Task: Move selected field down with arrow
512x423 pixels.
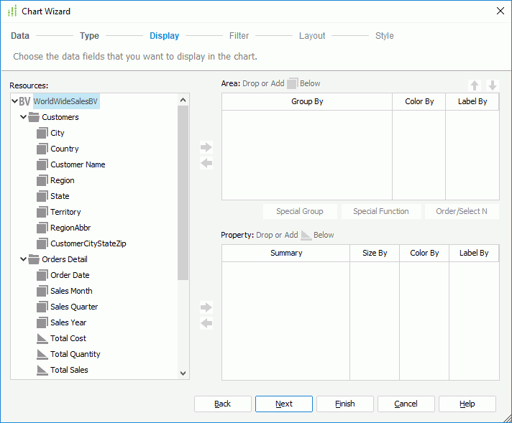Action: 493,85
